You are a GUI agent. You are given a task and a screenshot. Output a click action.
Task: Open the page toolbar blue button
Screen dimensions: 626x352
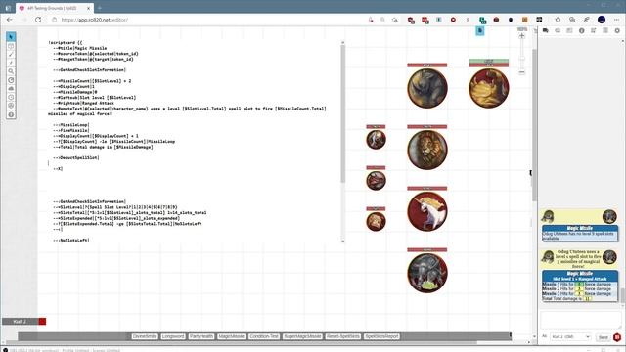point(480,30)
